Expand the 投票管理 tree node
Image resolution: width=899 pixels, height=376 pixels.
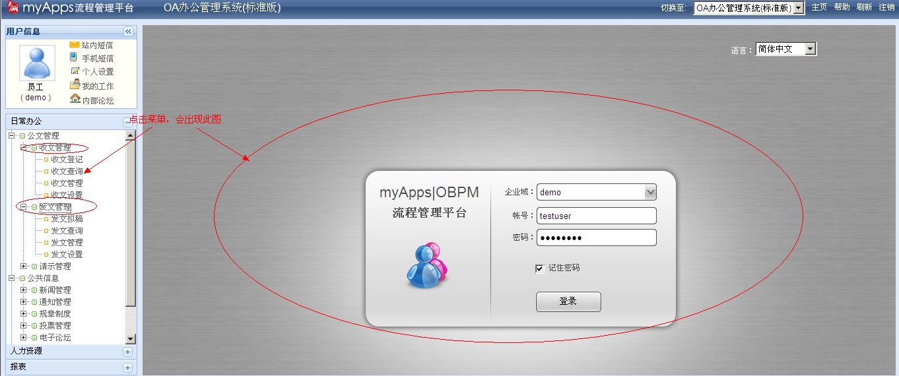coord(23,325)
